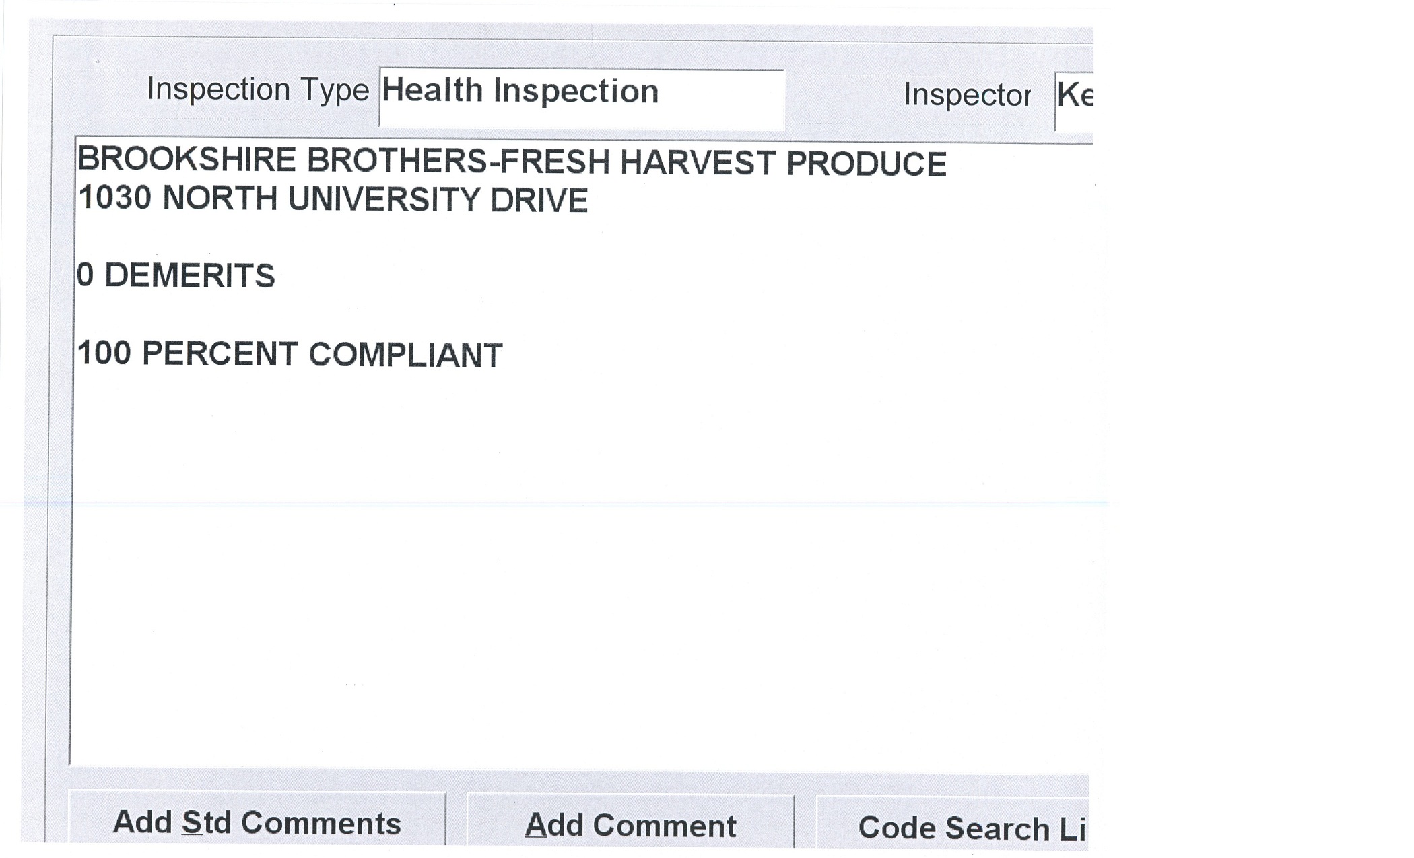
Task: Click the number 100 in comments
Action: 104,353
